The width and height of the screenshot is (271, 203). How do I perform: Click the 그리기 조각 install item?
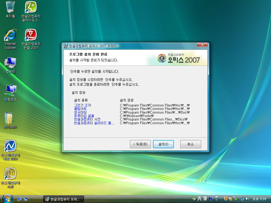tap(83, 105)
